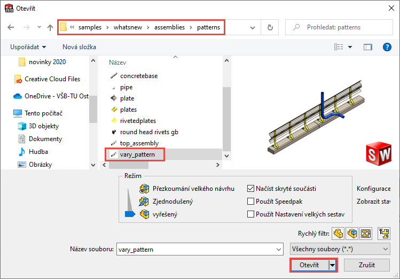The height and width of the screenshot is (279, 400).
Task: Uncheck Načíst skryté součásti
Action: point(250,189)
